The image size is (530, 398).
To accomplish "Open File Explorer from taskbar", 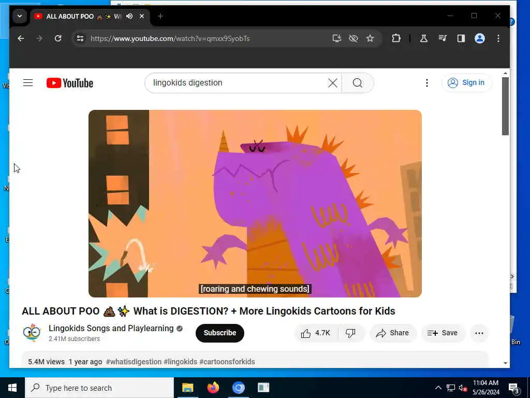I will pyautogui.click(x=187, y=388).
